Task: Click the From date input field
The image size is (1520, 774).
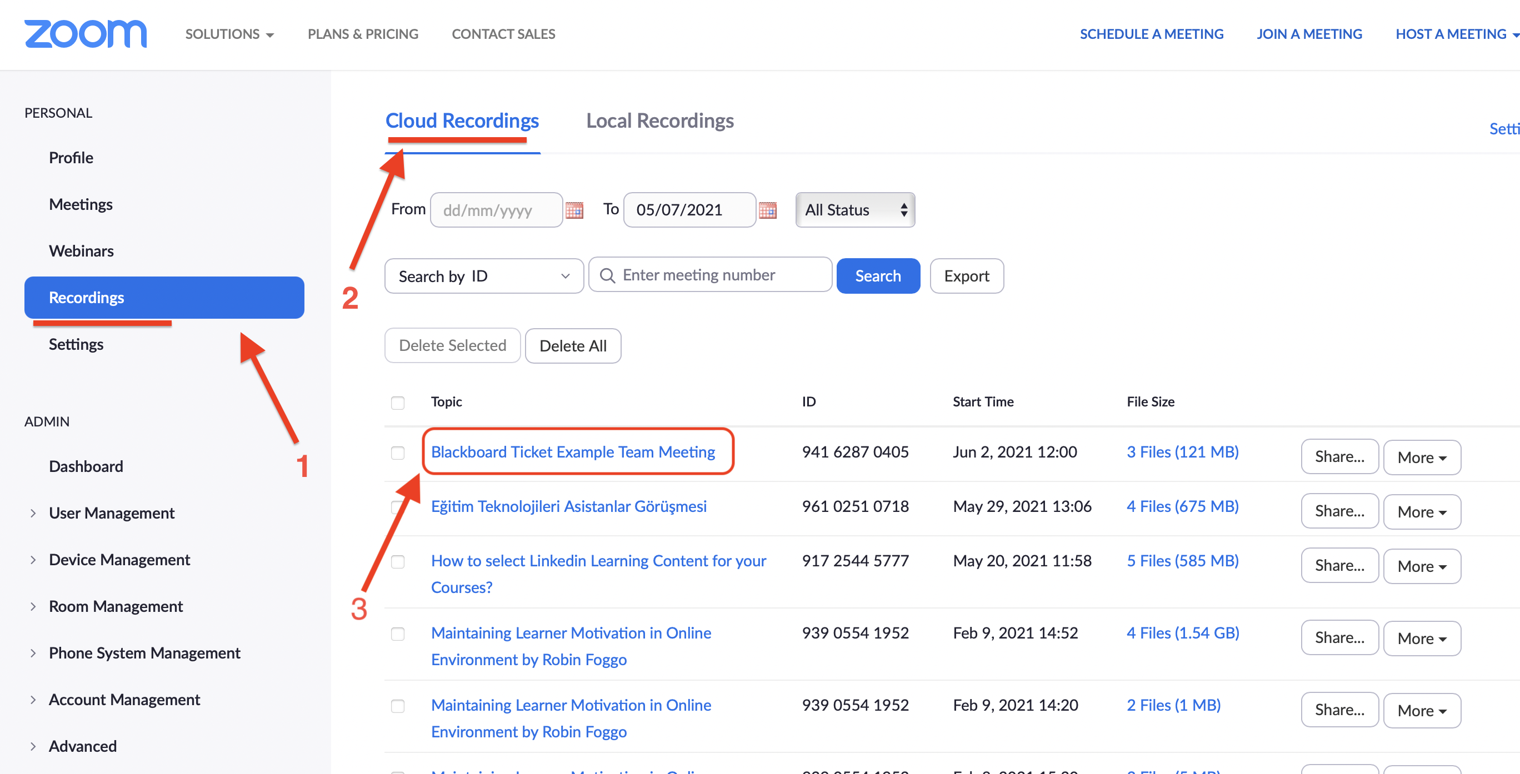Action: pos(496,210)
